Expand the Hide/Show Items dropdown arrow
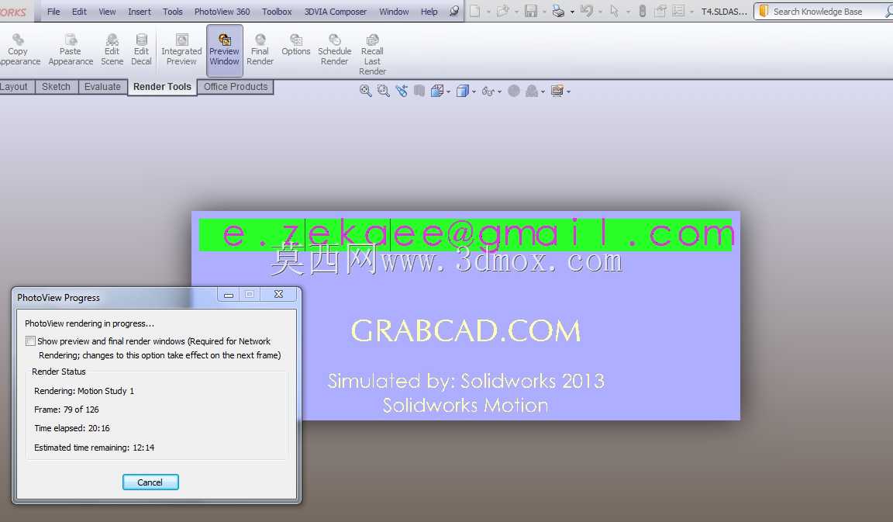This screenshot has height=522, width=893. [x=499, y=92]
